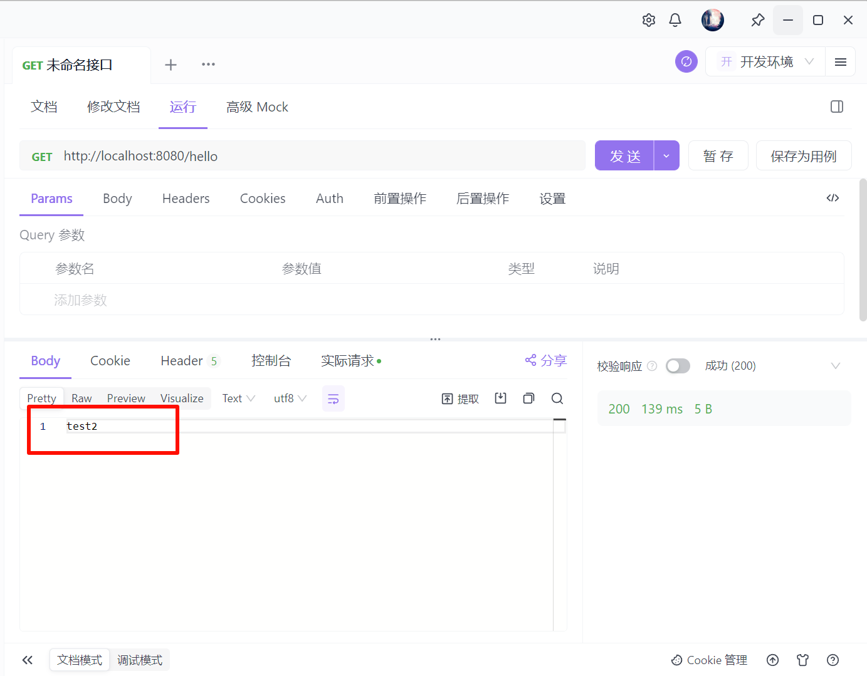Click the purple refresh sync icon
The height and width of the screenshot is (676, 867).
(686, 61)
